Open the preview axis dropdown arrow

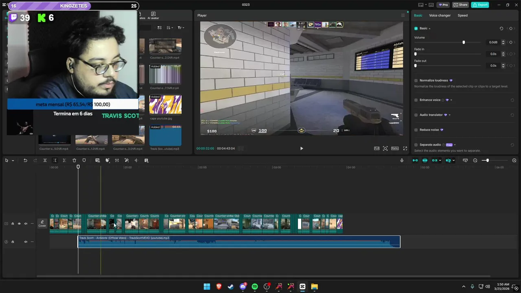(x=454, y=160)
